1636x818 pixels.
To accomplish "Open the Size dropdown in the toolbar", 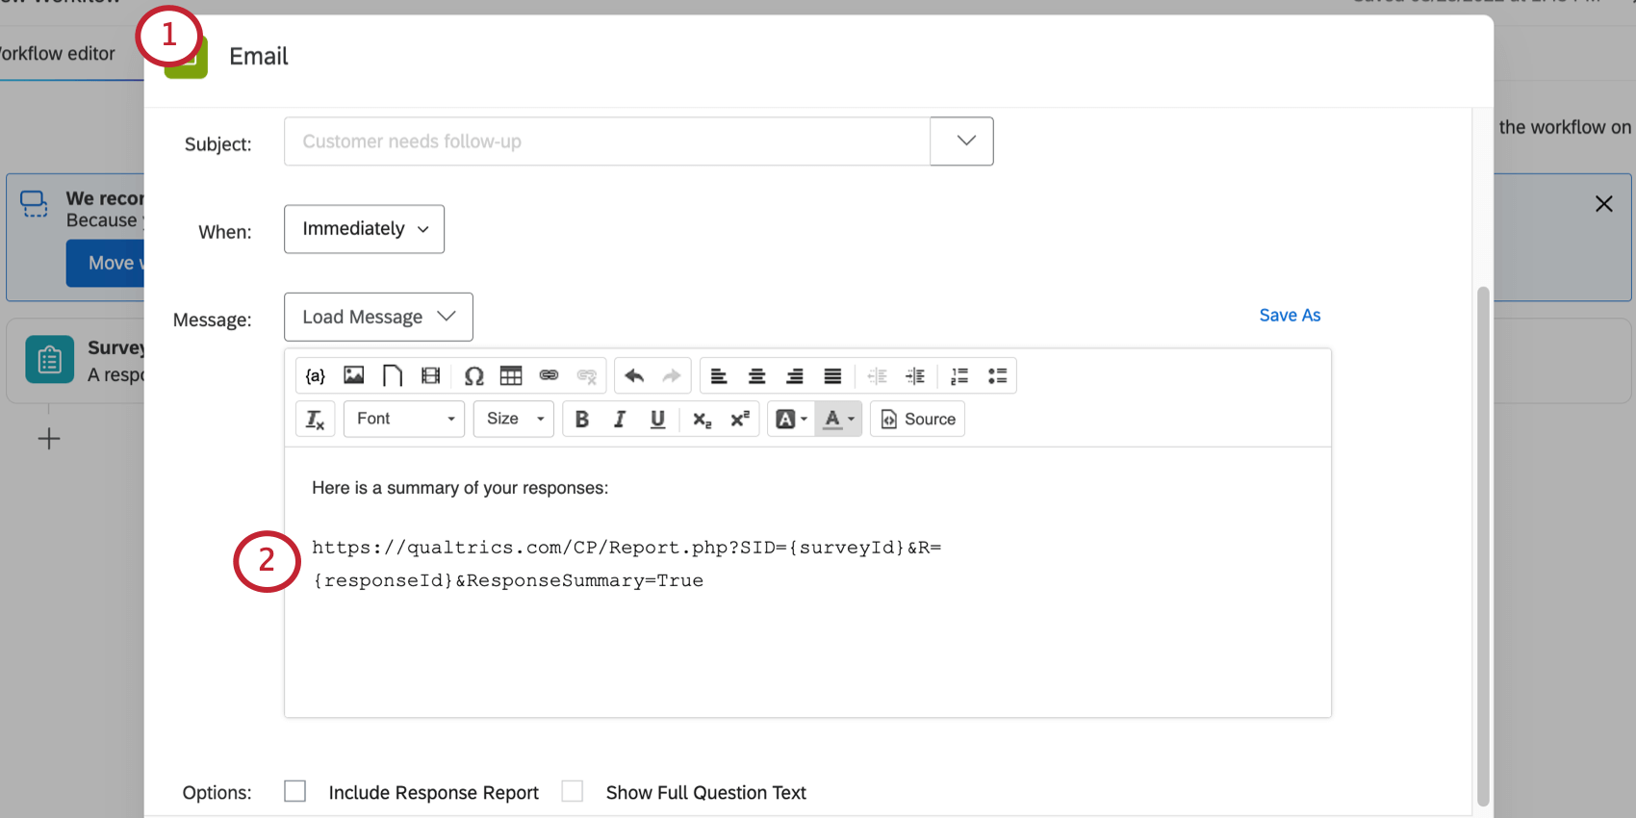I will 514,420.
